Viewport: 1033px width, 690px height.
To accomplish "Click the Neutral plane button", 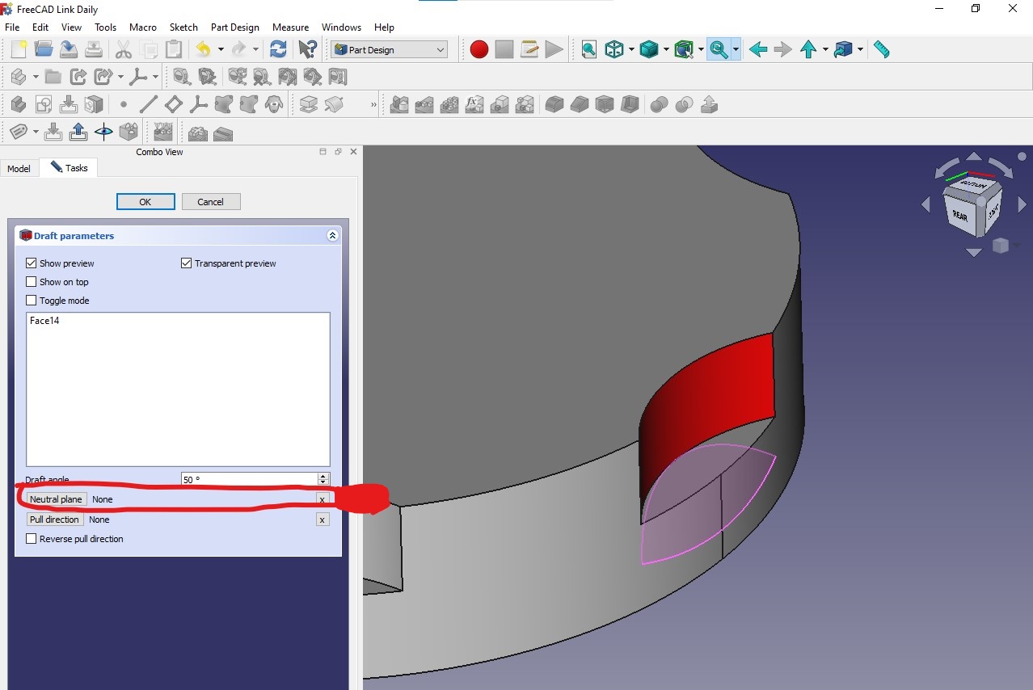I will click(x=56, y=499).
